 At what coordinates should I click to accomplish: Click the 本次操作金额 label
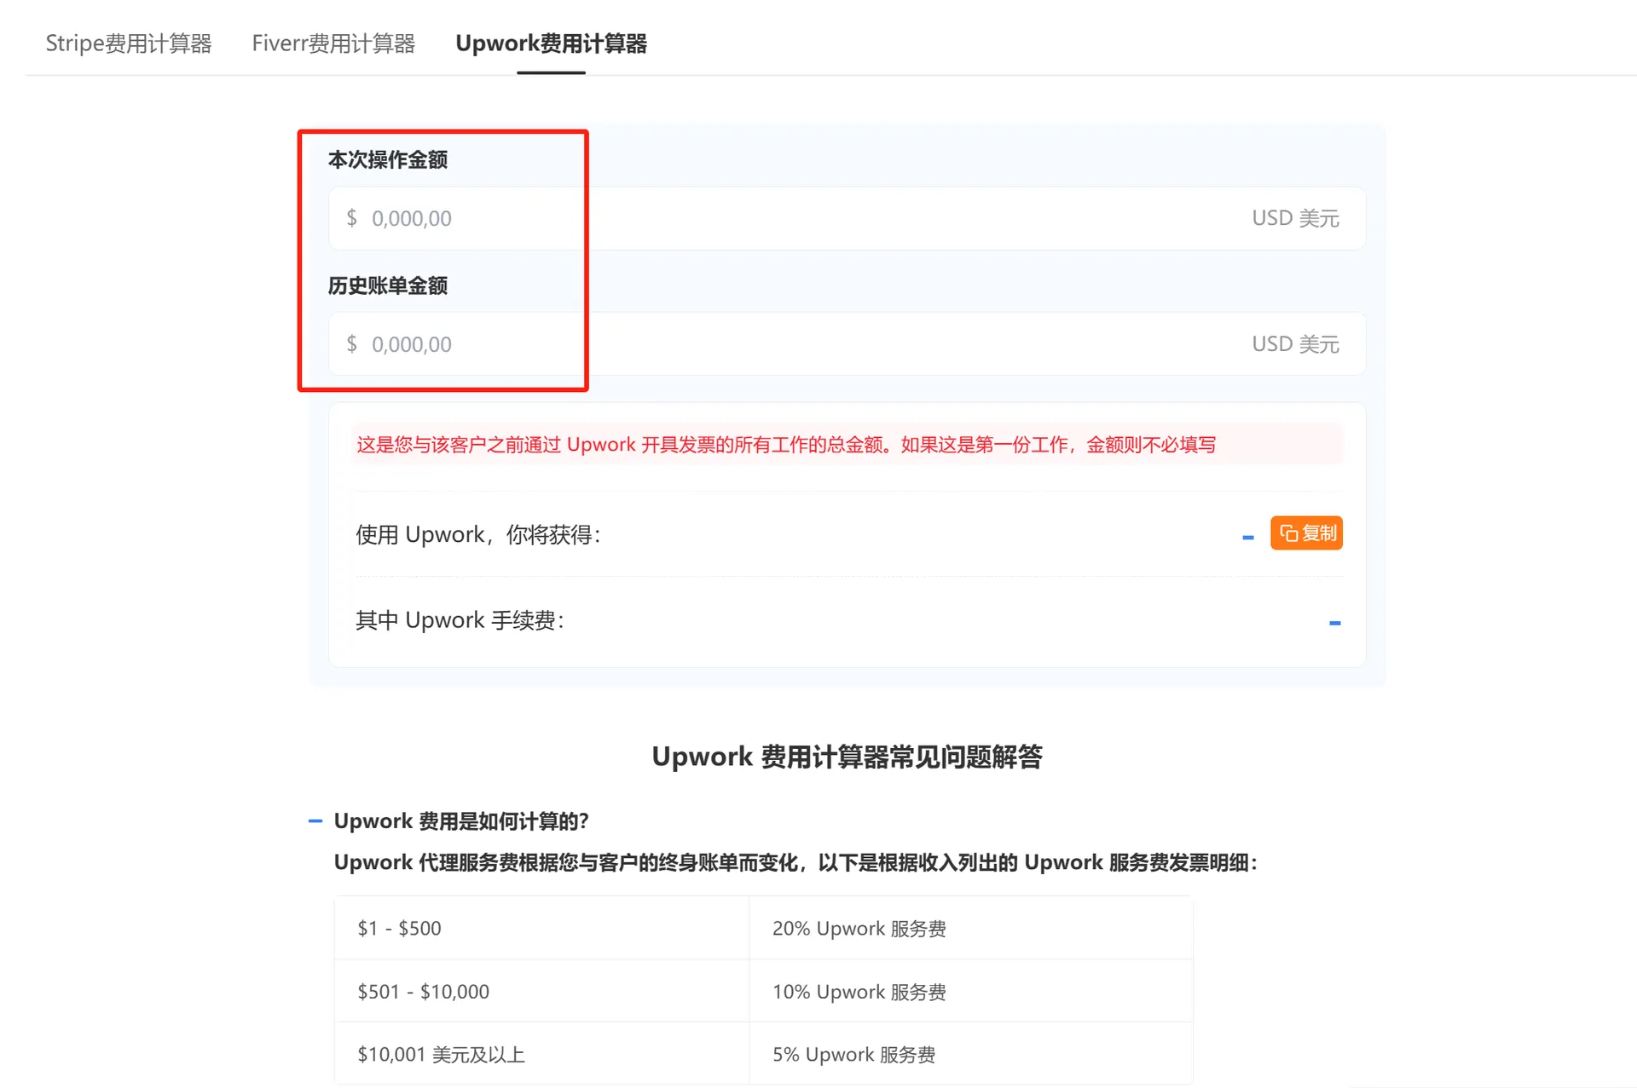[x=388, y=160]
